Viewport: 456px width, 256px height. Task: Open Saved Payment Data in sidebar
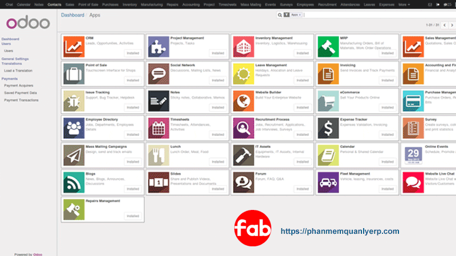(x=21, y=93)
